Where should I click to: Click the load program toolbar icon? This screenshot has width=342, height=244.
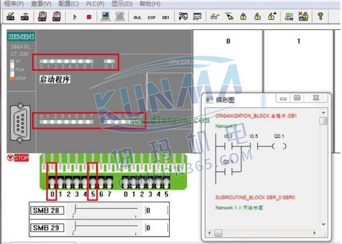click(10, 17)
